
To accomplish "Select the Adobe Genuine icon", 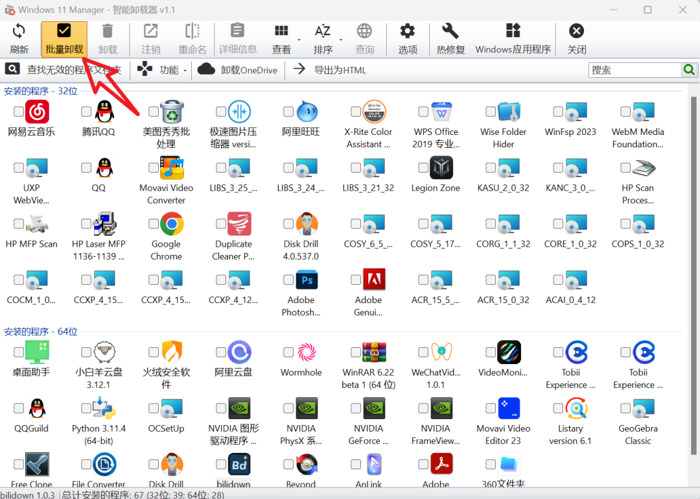I will click(x=374, y=280).
